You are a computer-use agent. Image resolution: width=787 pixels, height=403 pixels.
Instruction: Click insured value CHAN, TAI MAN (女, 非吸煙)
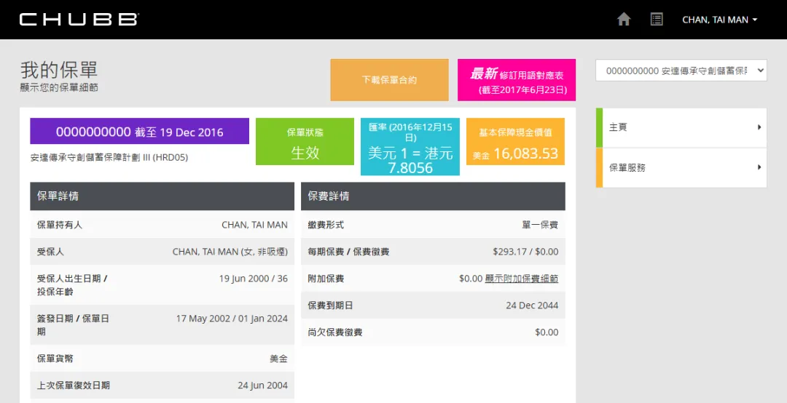pyautogui.click(x=230, y=252)
